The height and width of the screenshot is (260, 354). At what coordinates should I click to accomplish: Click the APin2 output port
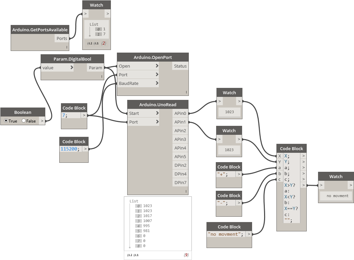coord(180,130)
